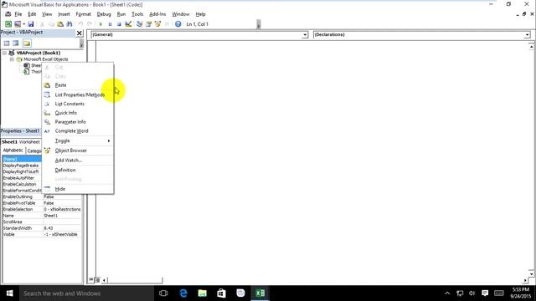This screenshot has height=301, width=536.
Task: Select the (Name) property row
Action: pos(22,159)
